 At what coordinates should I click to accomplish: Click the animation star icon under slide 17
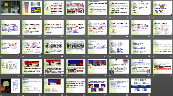(x=1, y=56)
